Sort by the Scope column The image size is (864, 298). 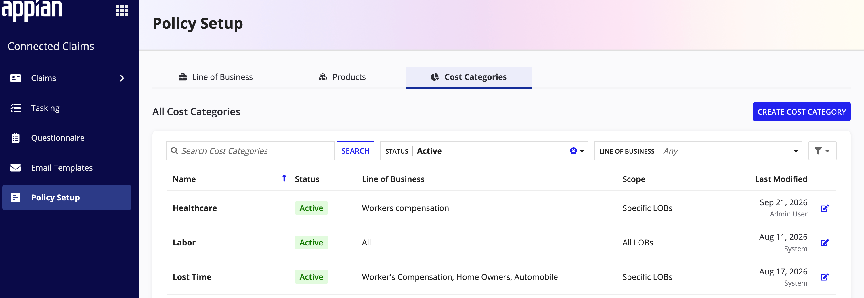tap(634, 179)
